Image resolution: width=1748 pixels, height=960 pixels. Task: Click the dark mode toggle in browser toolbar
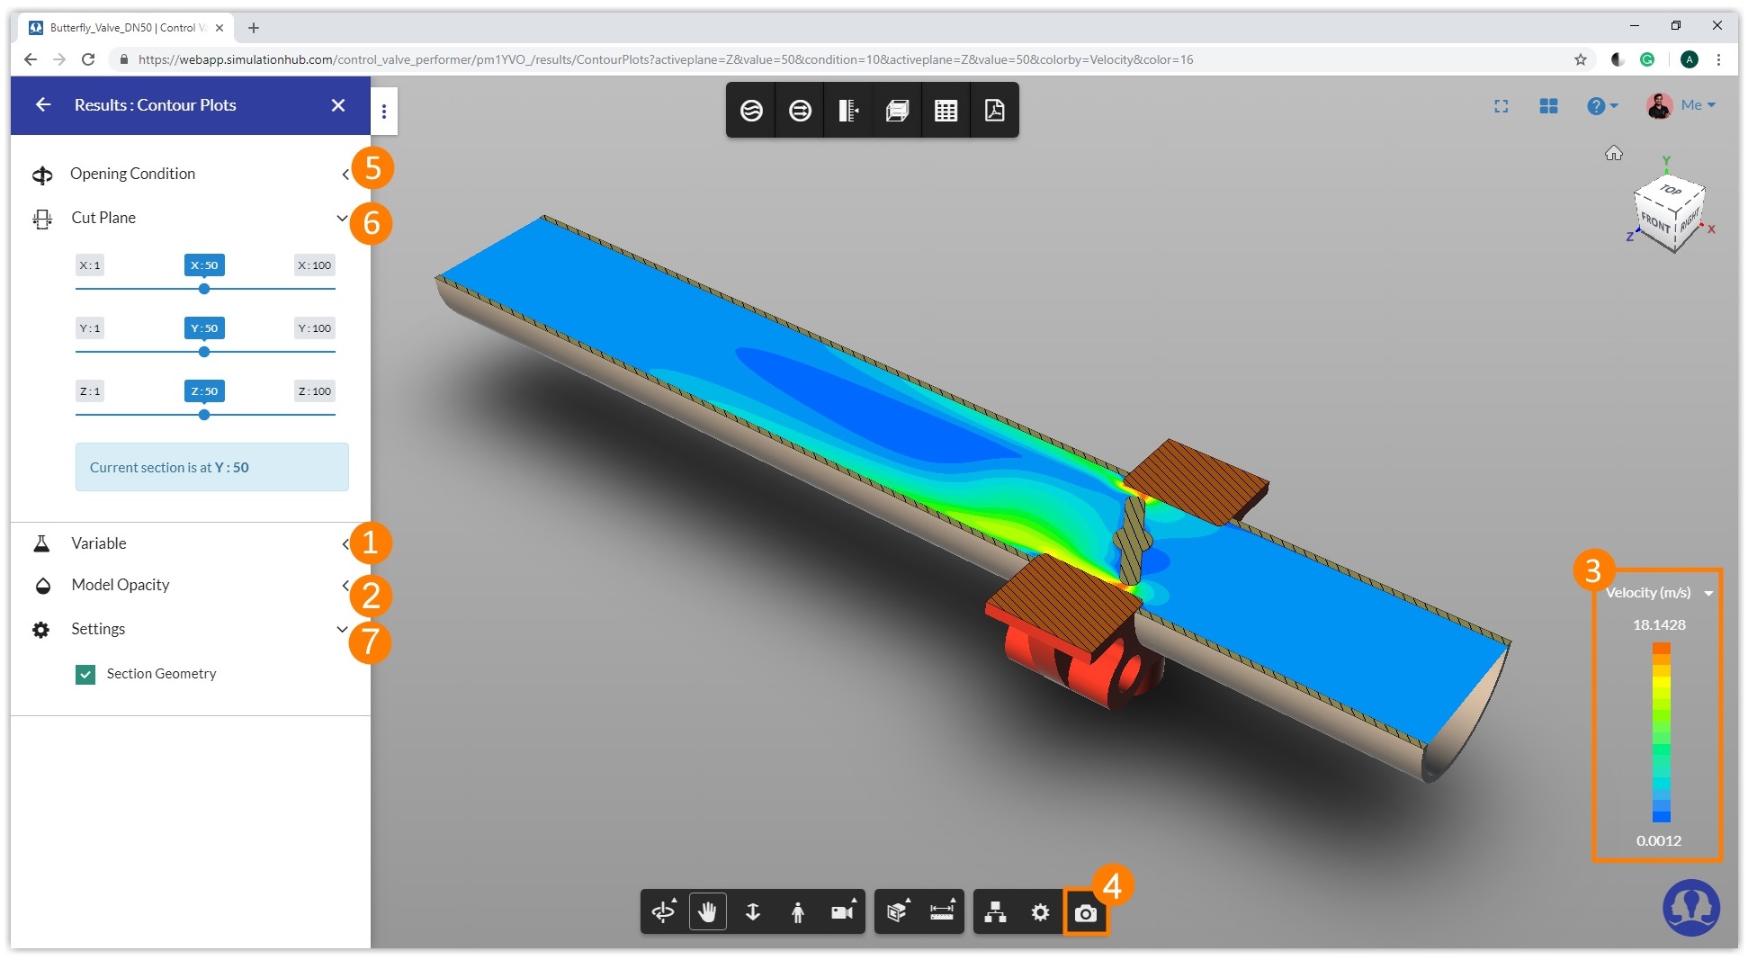1617,58
